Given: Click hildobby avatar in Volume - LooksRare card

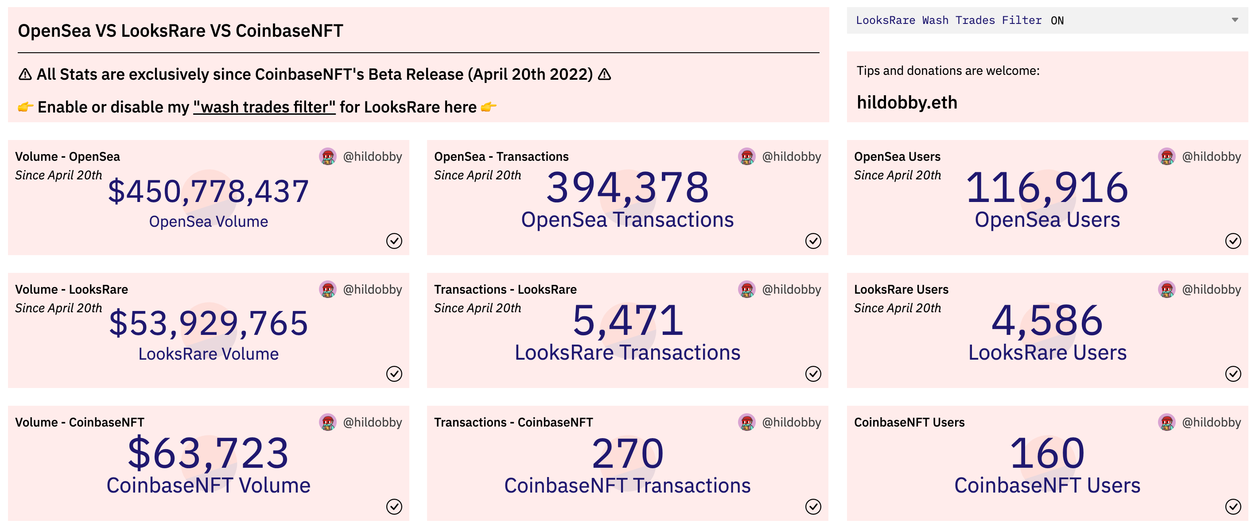Looking at the screenshot, I should 328,289.
